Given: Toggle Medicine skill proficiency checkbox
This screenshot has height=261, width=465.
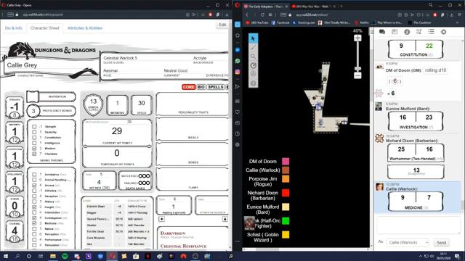Looking at the screenshot, I should point(34,223).
